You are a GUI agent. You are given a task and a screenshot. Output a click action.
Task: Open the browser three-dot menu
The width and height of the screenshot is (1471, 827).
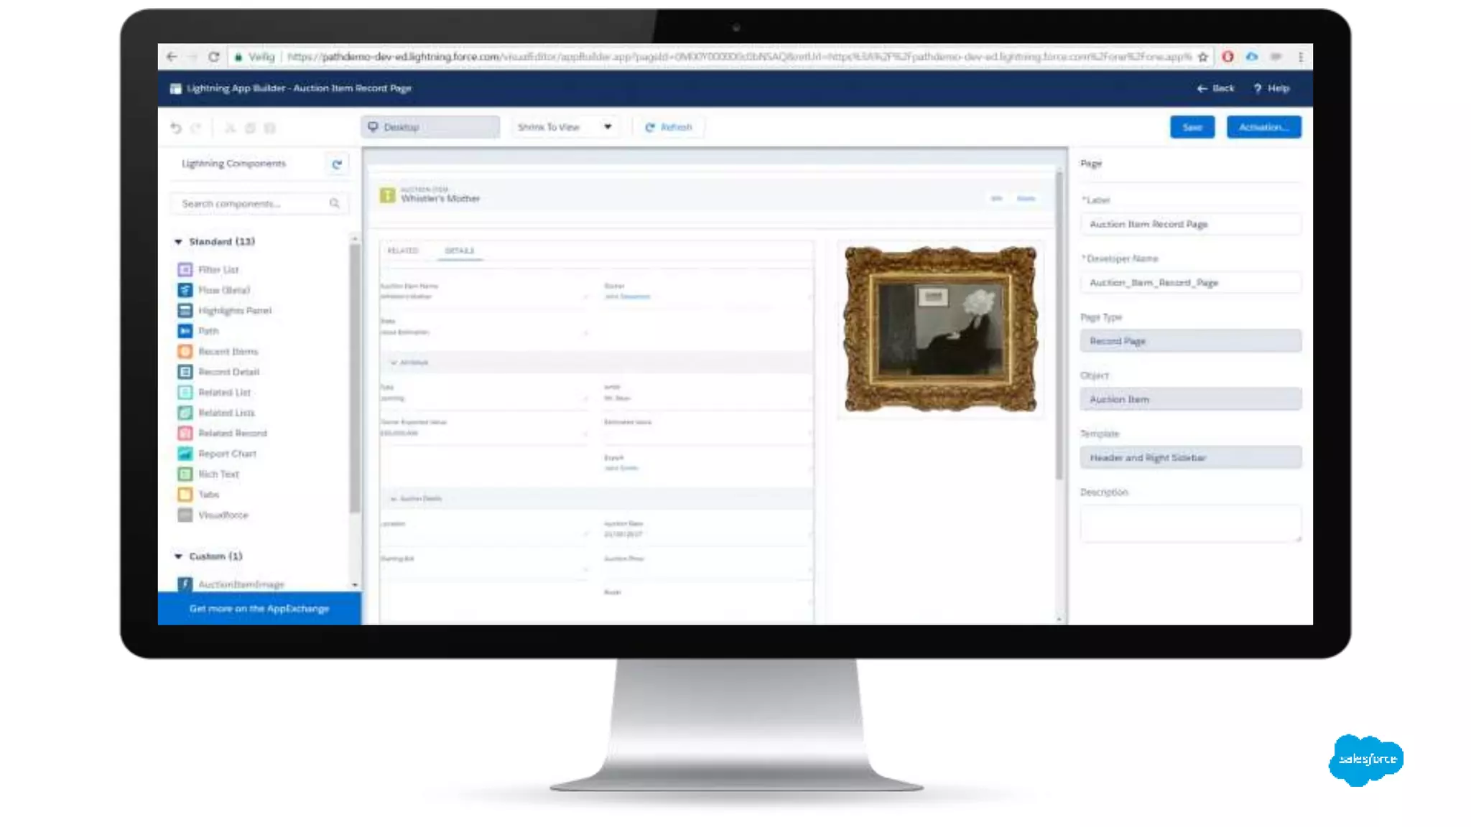(1301, 57)
